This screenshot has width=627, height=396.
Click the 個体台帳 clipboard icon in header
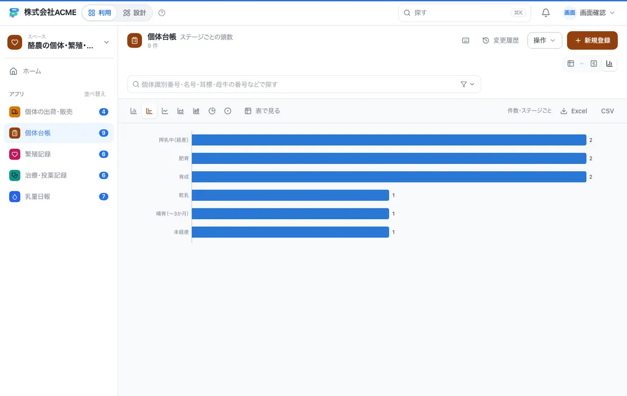pos(135,41)
